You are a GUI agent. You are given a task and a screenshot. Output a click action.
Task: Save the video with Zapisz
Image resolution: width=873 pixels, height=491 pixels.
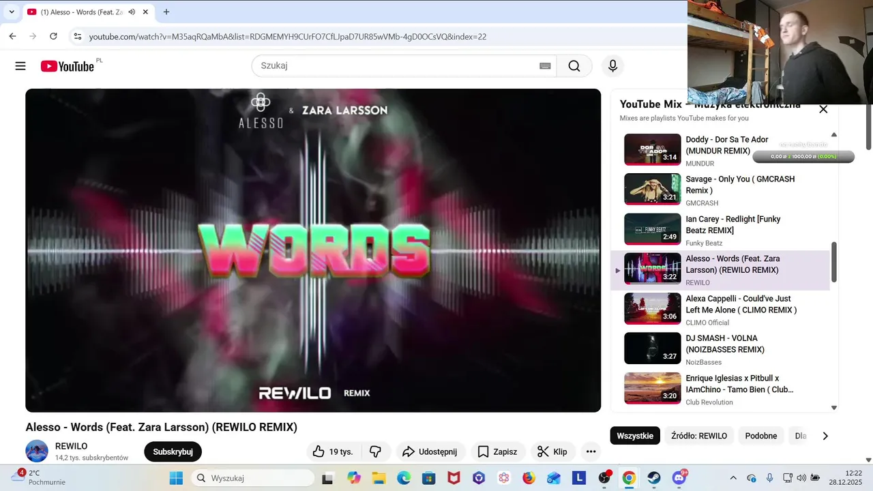point(497,451)
